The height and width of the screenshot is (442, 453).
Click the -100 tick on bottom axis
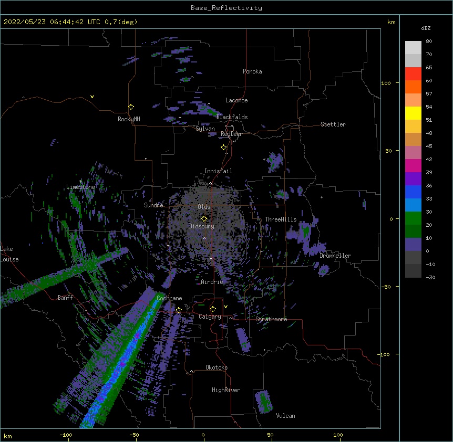click(x=66, y=435)
